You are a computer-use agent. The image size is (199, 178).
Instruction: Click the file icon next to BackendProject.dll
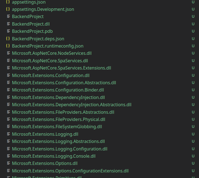click(x=9, y=24)
